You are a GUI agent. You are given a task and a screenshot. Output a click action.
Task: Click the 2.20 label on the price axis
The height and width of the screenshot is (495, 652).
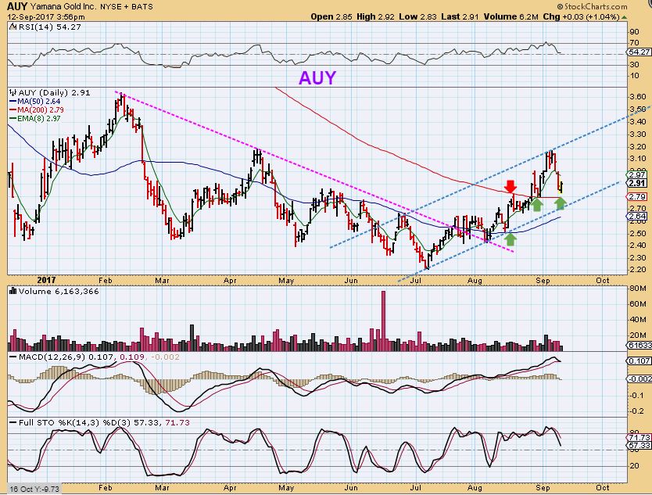(638, 270)
